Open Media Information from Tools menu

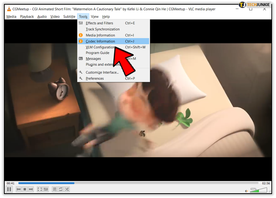pos(114,35)
